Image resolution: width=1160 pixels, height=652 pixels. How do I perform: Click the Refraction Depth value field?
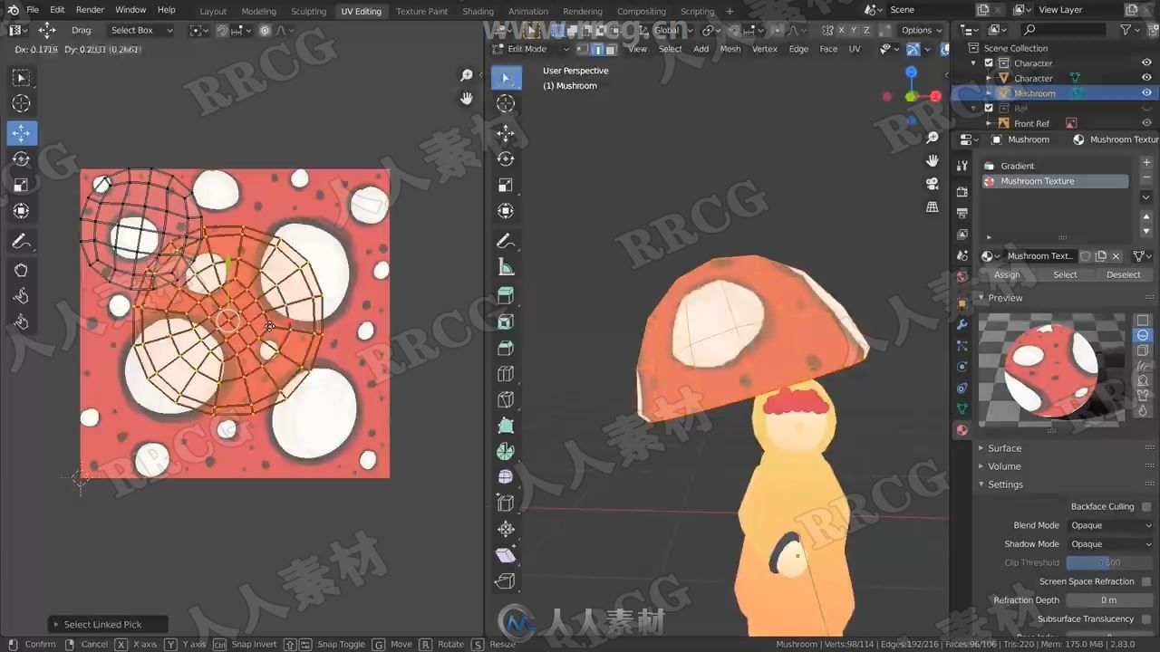coord(1109,600)
